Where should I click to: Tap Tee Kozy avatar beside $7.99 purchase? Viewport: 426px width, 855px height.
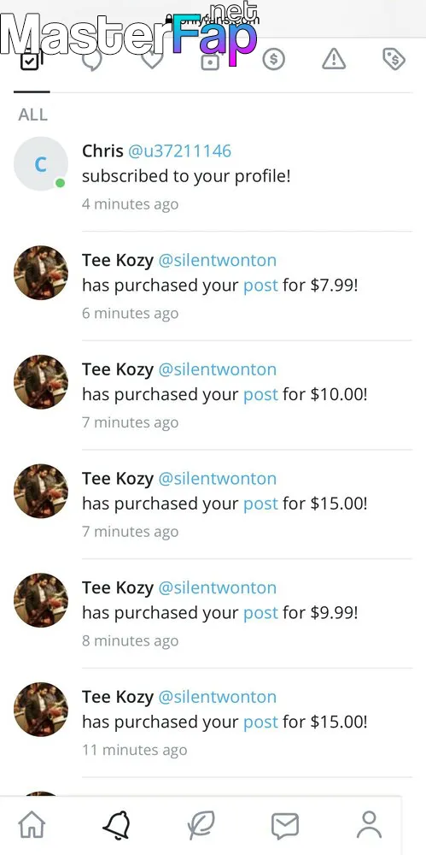pyautogui.click(x=41, y=273)
